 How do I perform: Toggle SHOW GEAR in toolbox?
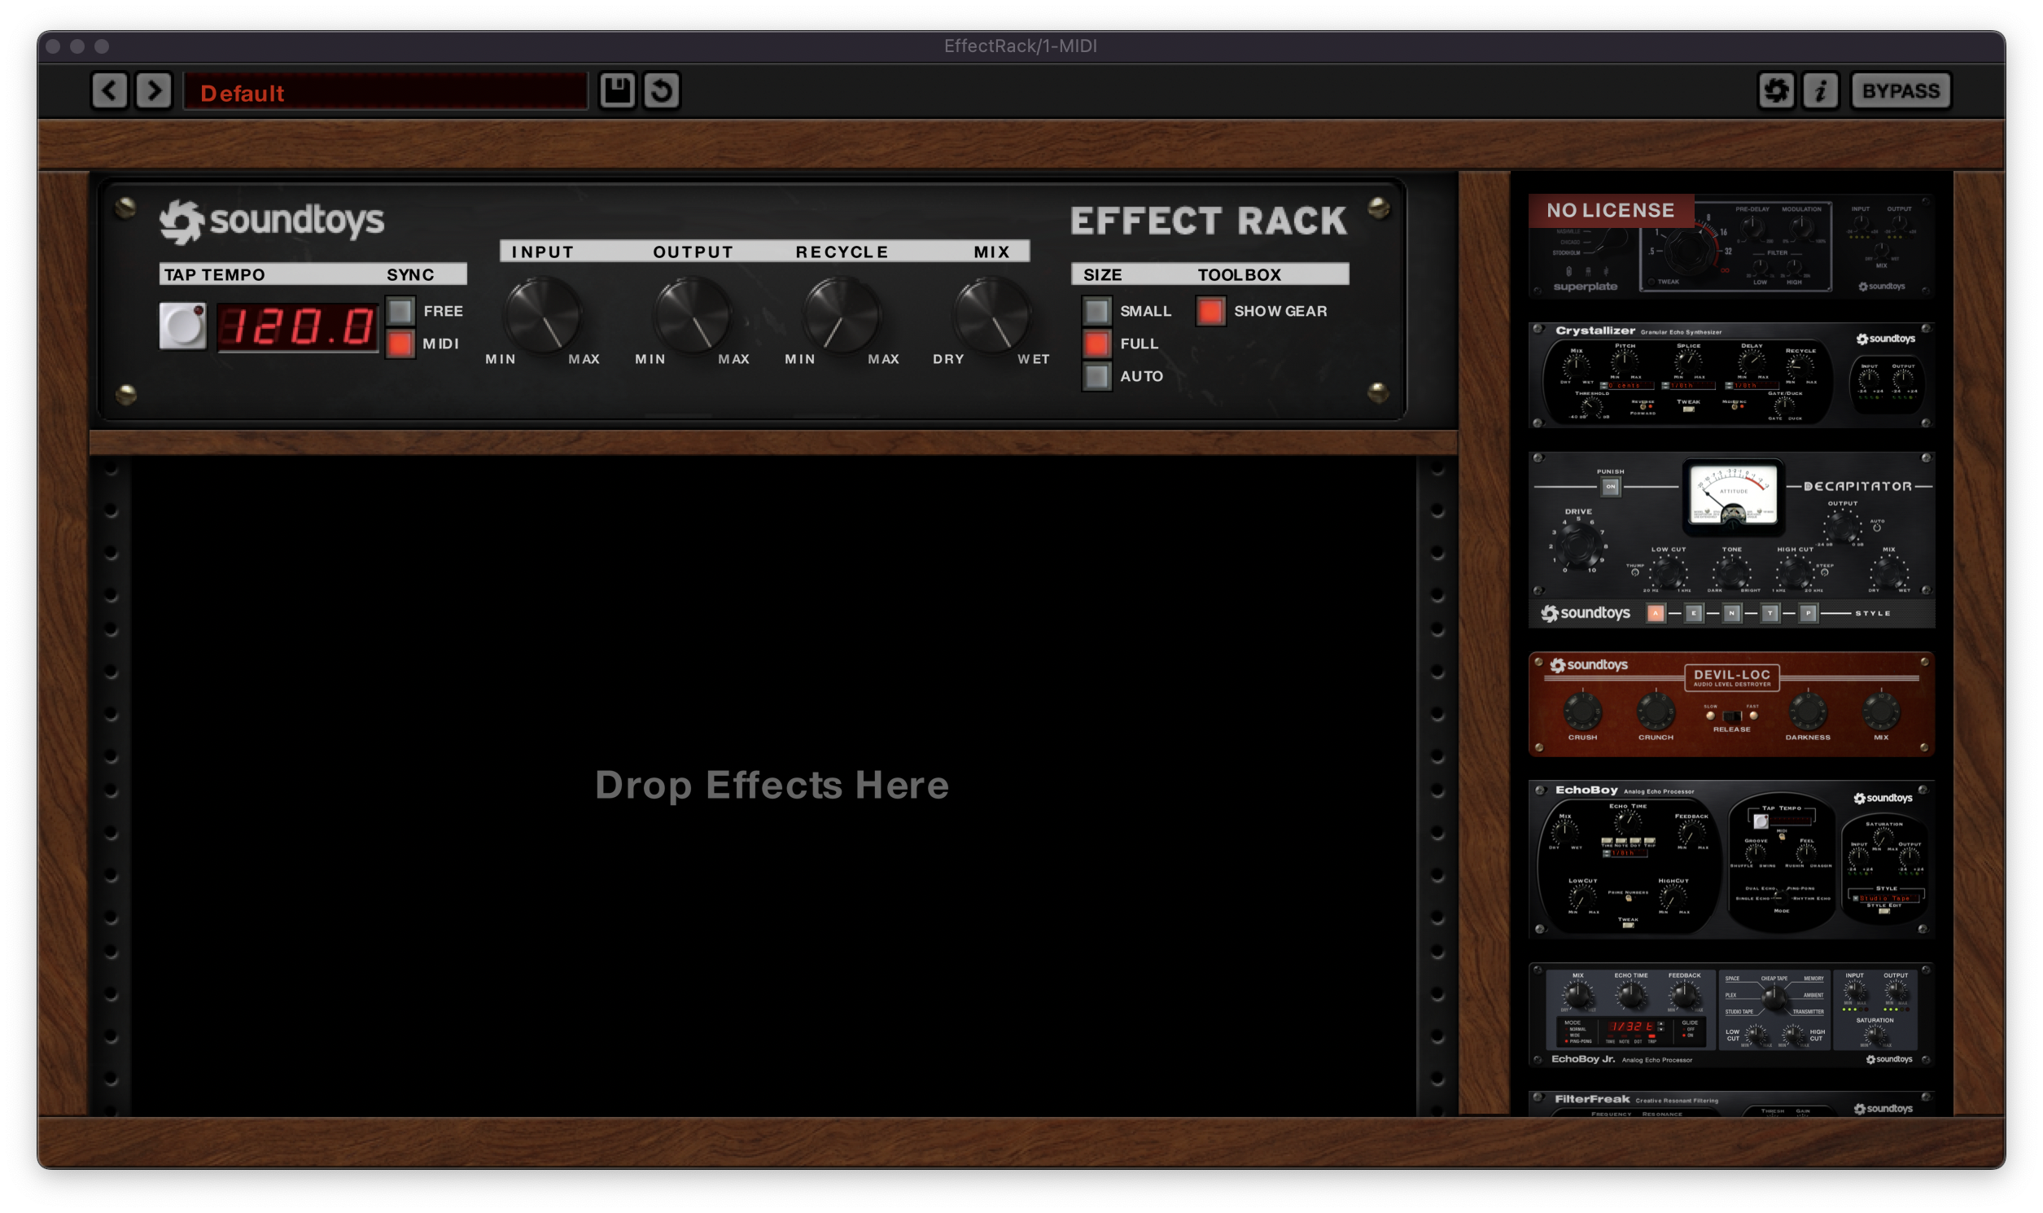tap(1210, 311)
